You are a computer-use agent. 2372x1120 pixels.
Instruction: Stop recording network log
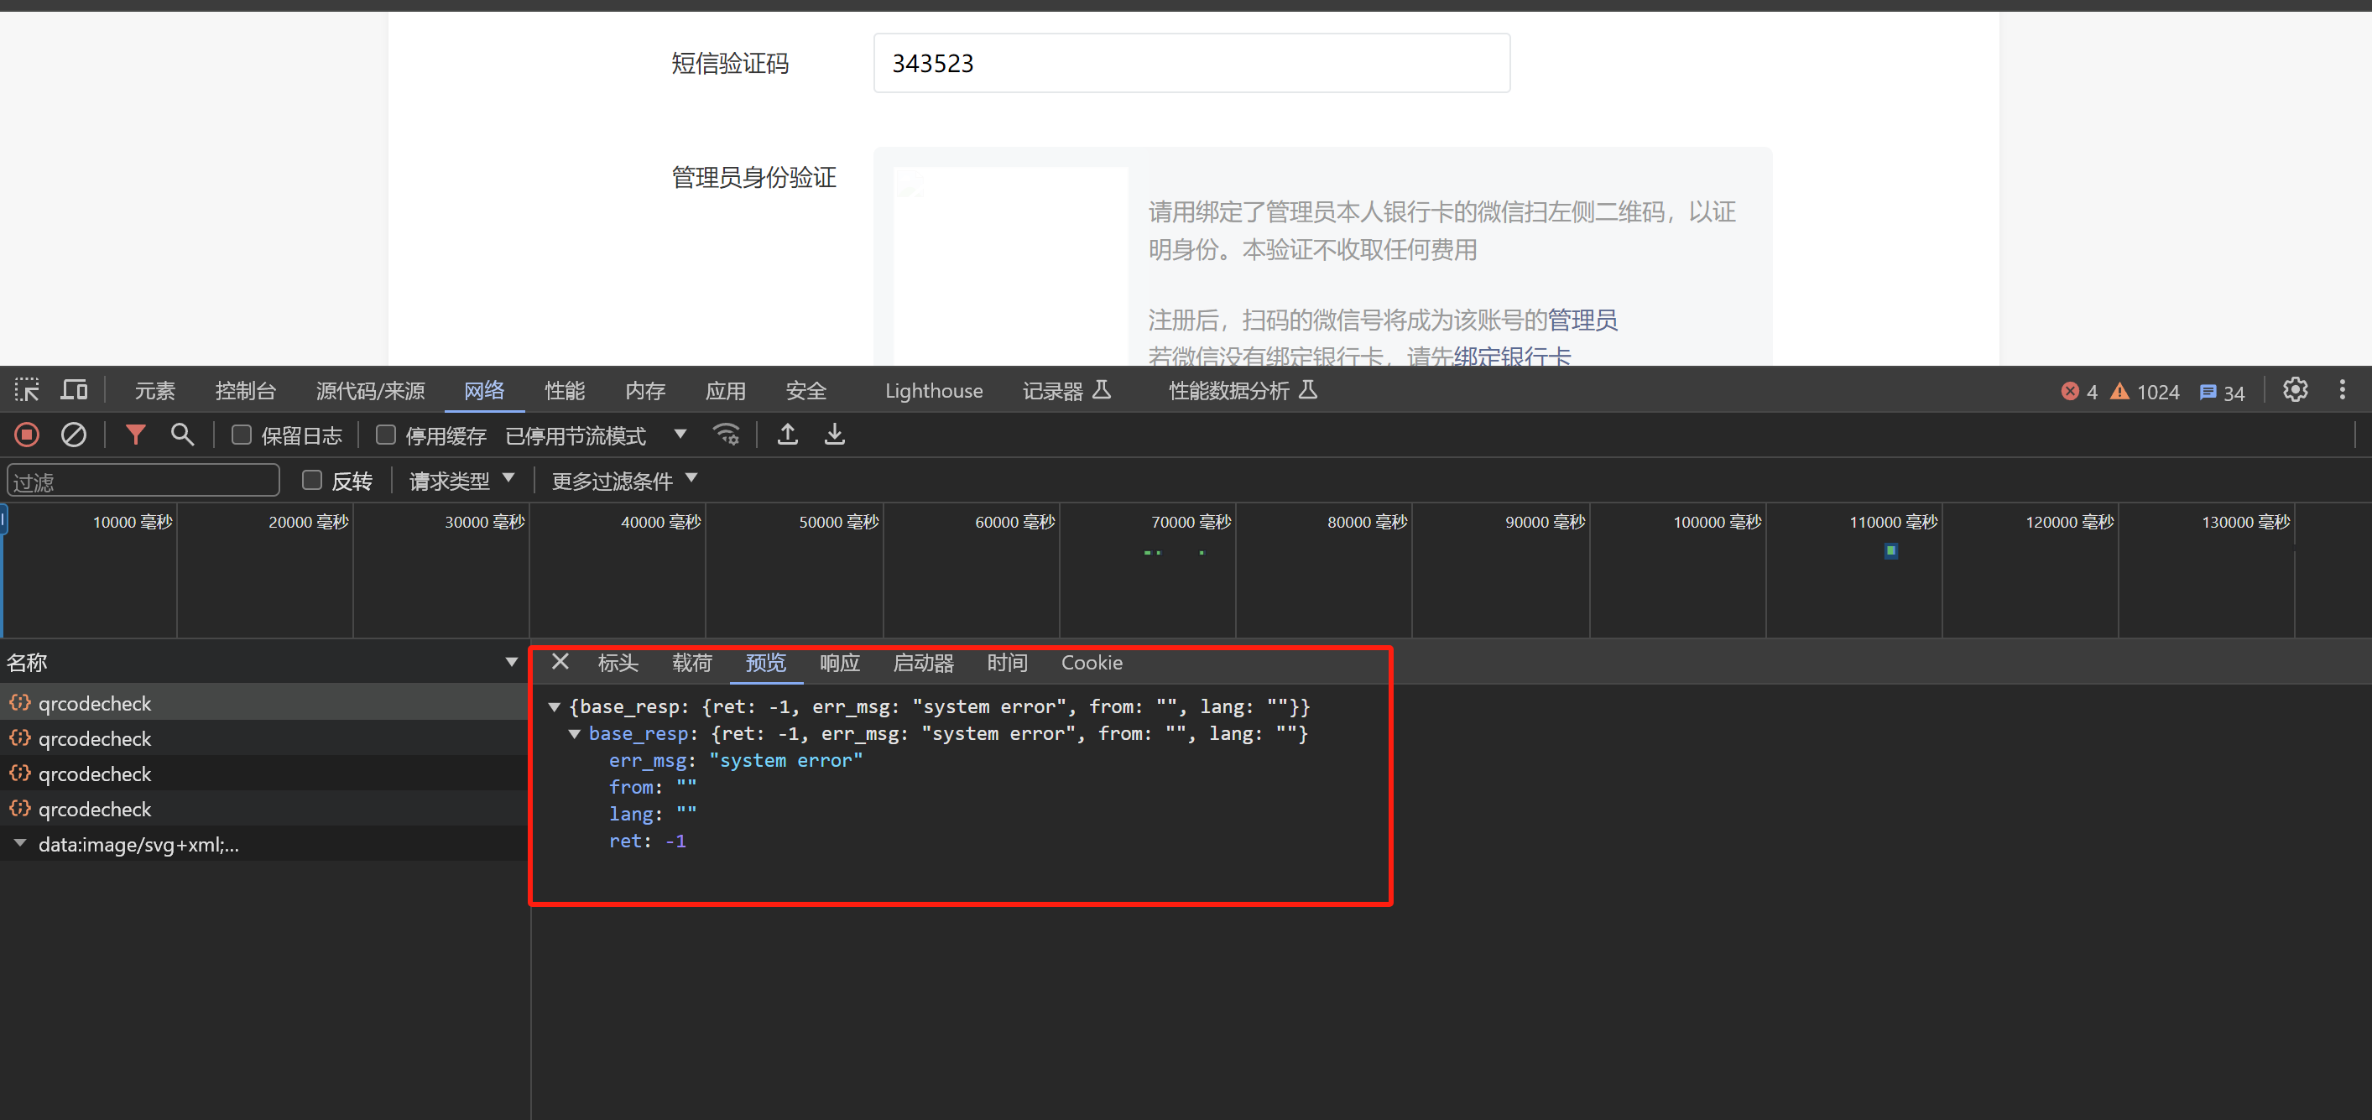point(27,435)
